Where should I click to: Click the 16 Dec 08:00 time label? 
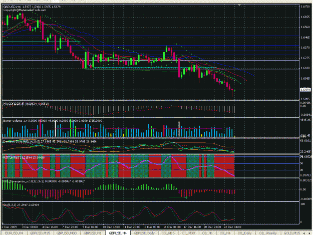coord(172,227)
